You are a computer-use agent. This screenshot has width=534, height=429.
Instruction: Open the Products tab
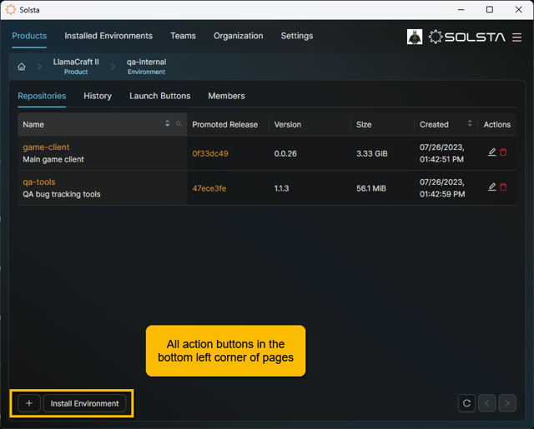click(29, 36)
